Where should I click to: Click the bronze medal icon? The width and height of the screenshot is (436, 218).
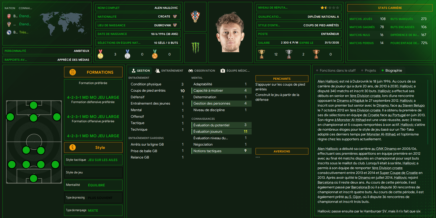tap(155, 54)
